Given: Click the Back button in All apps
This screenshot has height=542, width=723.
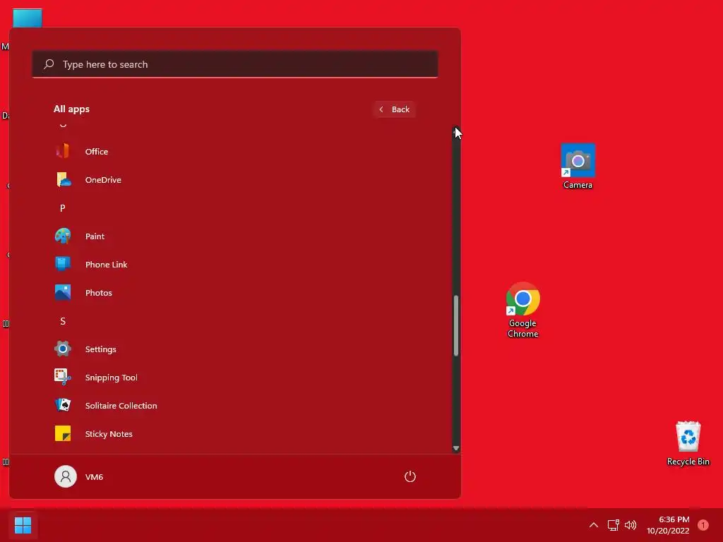Looking at the screenshot, I should tap(394, 109).
